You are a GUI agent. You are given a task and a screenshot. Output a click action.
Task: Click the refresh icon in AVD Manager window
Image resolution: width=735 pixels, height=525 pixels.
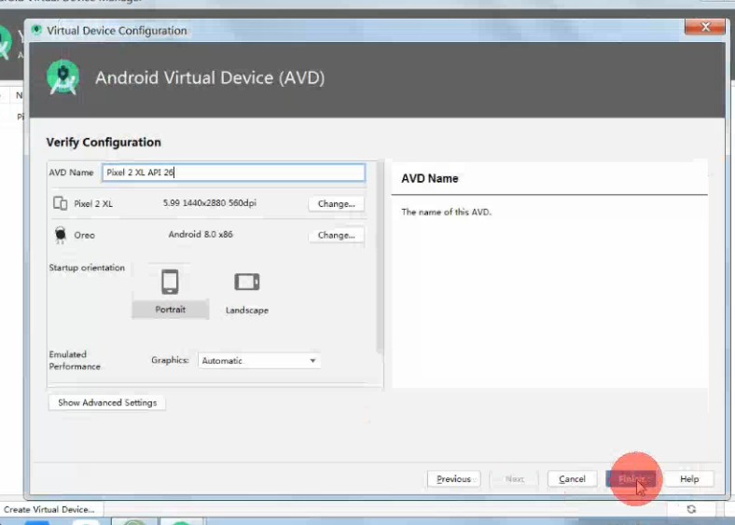point(691,509)
